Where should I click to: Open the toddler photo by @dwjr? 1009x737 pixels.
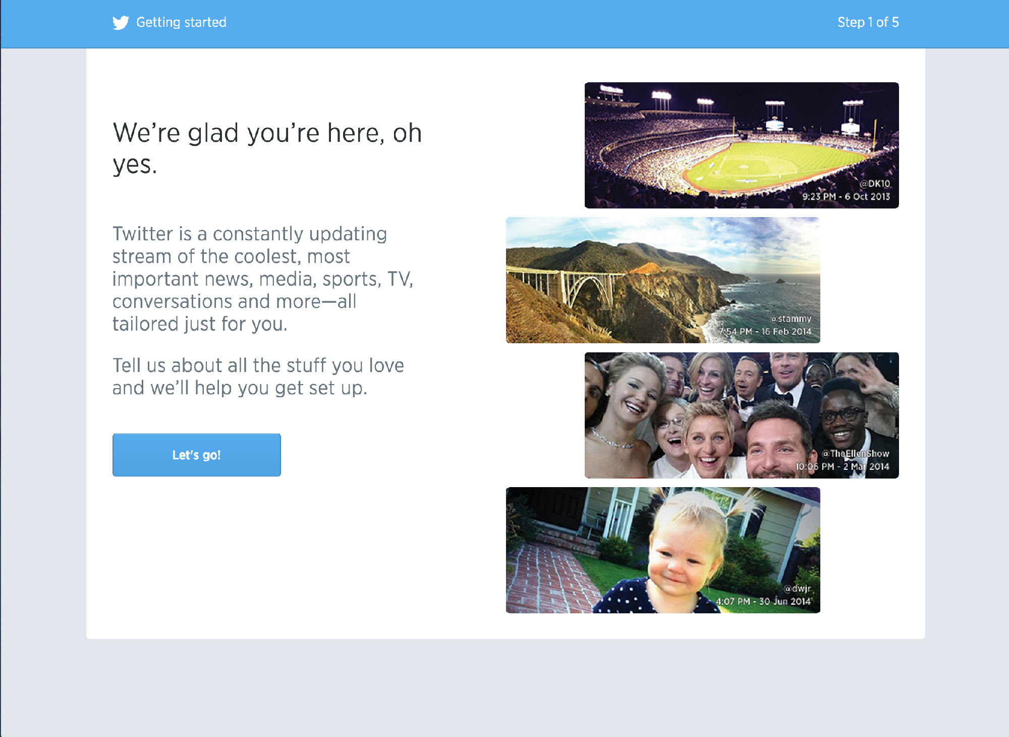(x=663, y=550)
